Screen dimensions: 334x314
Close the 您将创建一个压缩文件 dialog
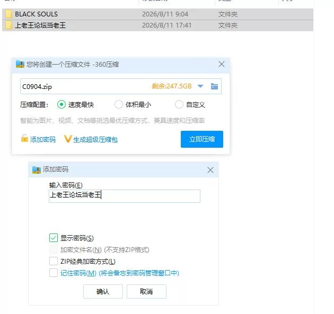[x=222, y=64]
